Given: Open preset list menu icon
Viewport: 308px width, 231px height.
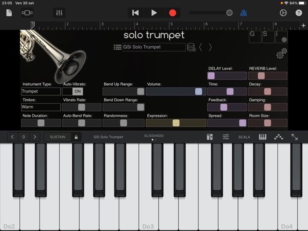Looking at the screenshot, I should tap(117, 47).
